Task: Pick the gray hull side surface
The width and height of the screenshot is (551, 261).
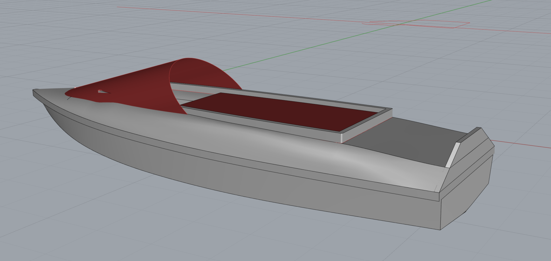Action: point(241,178)
